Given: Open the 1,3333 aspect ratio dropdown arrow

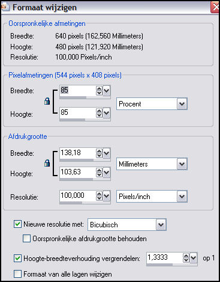Looking at the screenshot, I should (194, 258).
